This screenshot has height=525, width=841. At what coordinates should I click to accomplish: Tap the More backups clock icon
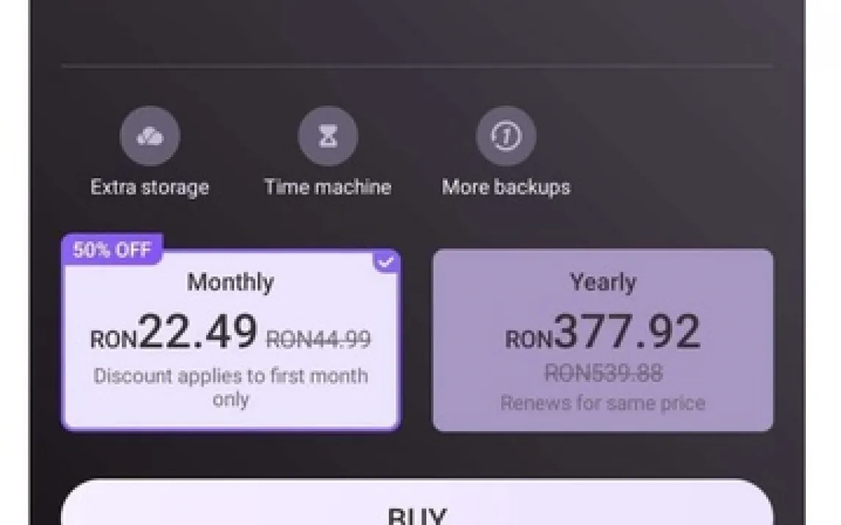(x=506, y=136)
